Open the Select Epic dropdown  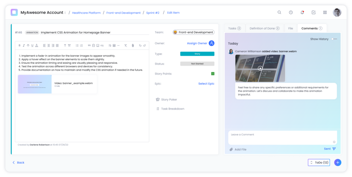(206, 84)
